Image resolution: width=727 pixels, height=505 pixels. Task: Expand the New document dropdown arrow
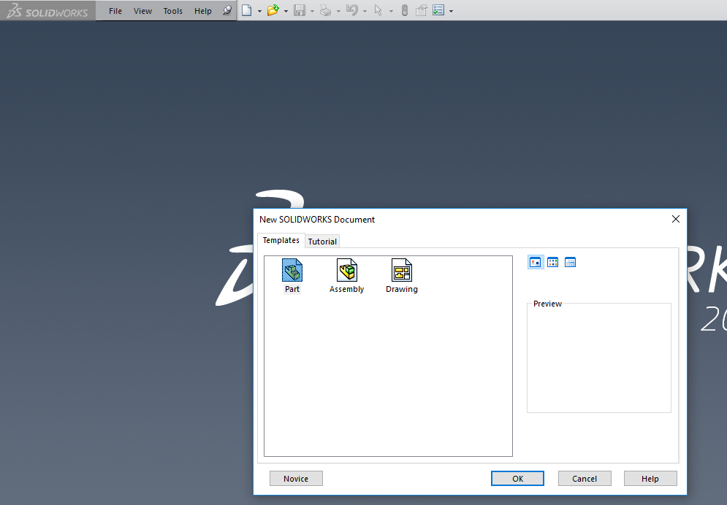(x=259, y=11)
